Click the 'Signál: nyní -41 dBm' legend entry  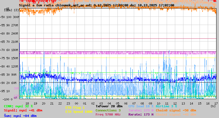23,110
